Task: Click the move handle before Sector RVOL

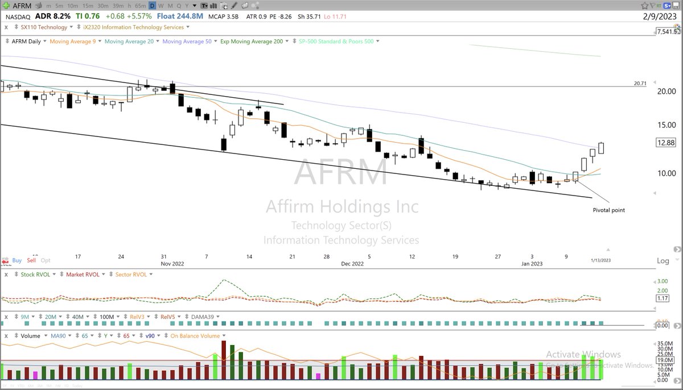Action: pyautogui.click(x=110, y=274)
